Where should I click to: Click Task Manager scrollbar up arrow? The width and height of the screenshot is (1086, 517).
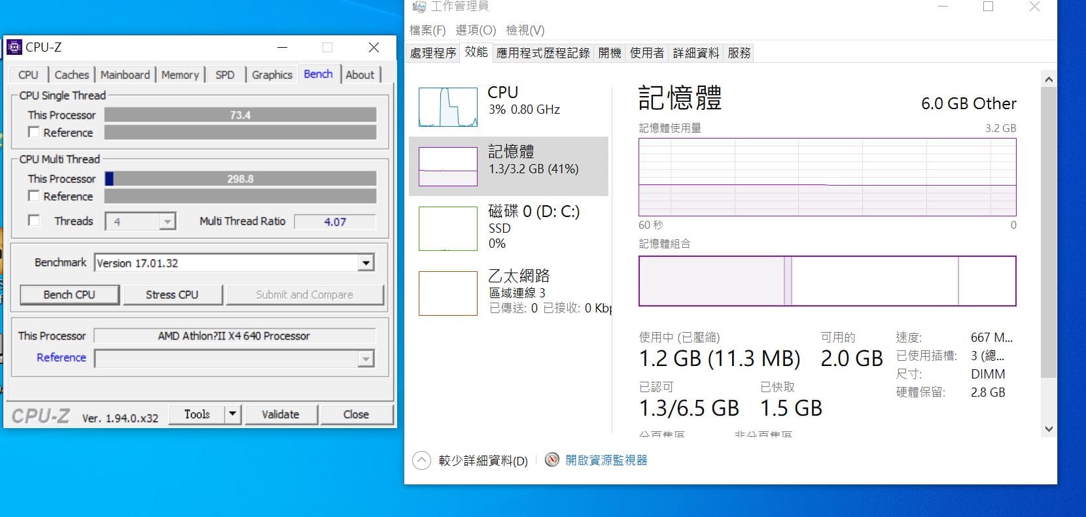point(1049,79)
